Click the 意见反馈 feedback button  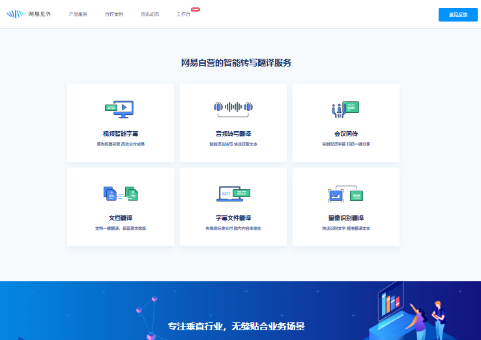[458, 14]
